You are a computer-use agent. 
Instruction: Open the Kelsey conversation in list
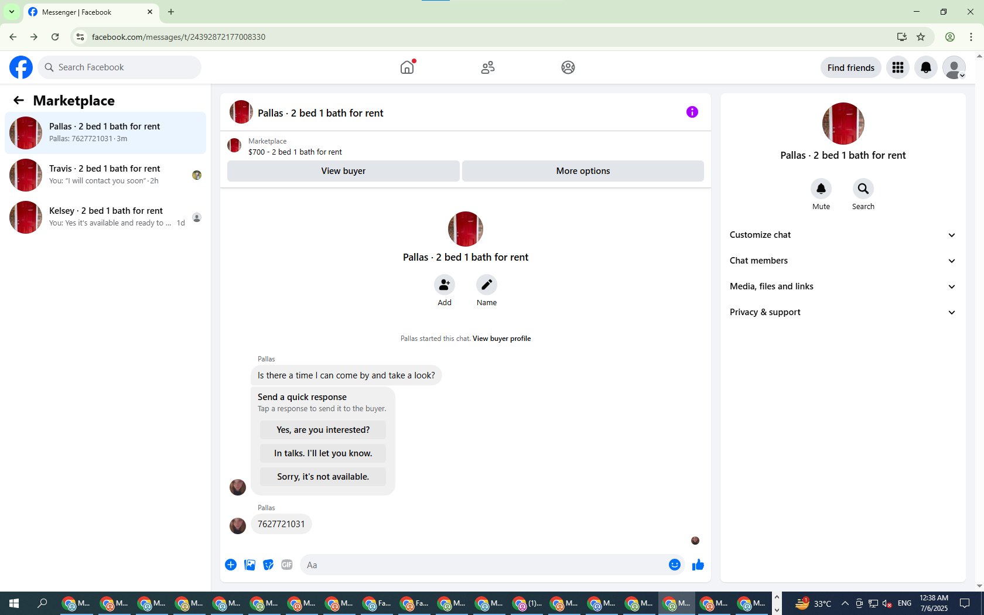coord(105,217)
